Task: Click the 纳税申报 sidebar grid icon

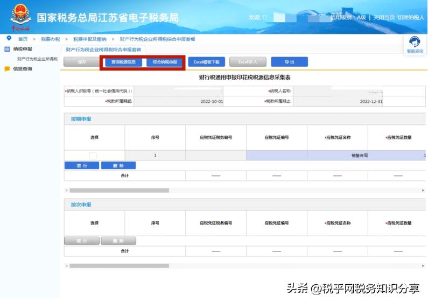Action: [x=7, y=49]
